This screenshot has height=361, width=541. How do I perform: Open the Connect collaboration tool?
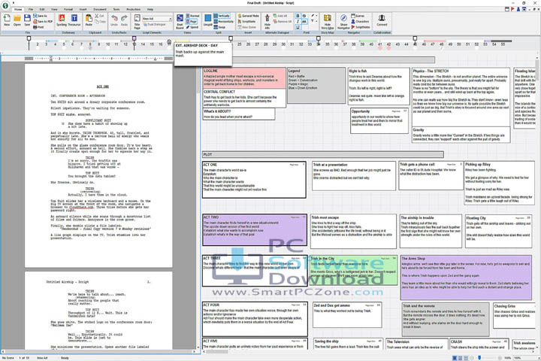click(x=382, y=20)
